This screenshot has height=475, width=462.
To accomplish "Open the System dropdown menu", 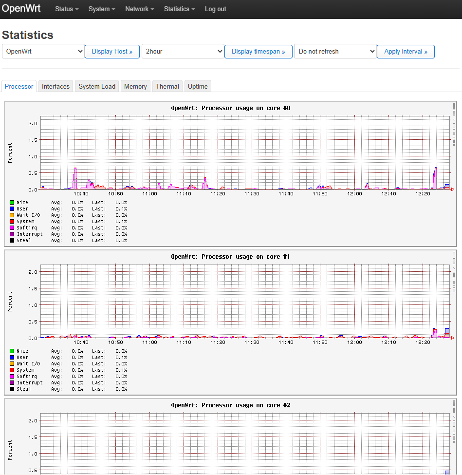I will click(x=102, y=9).
